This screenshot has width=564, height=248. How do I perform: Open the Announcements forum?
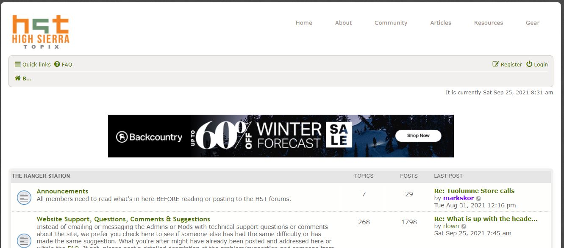(x=62, y=191)
